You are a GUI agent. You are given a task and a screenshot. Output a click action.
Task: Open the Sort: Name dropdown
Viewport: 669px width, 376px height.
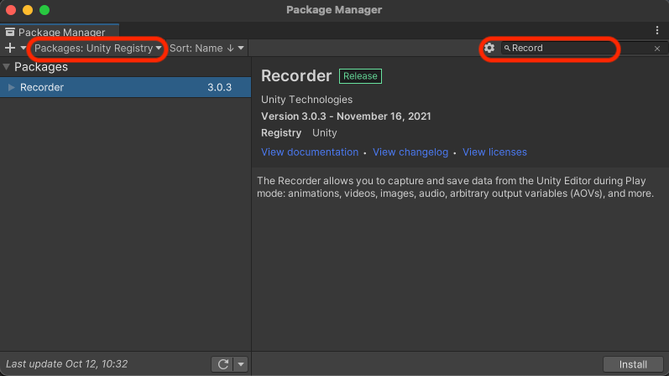click(206, 48)
